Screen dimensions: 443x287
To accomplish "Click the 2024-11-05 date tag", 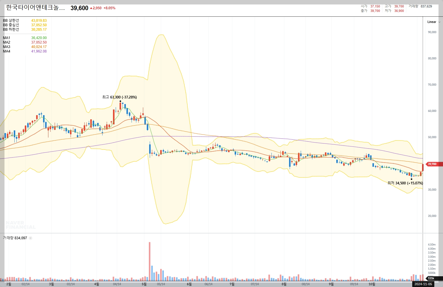I will click(423, 284).
